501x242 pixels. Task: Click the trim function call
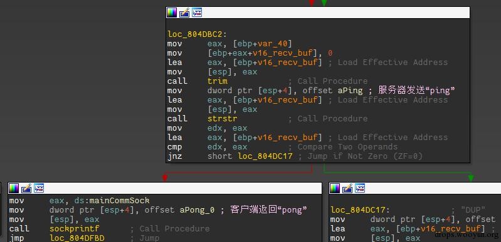(x=218, y=81)
